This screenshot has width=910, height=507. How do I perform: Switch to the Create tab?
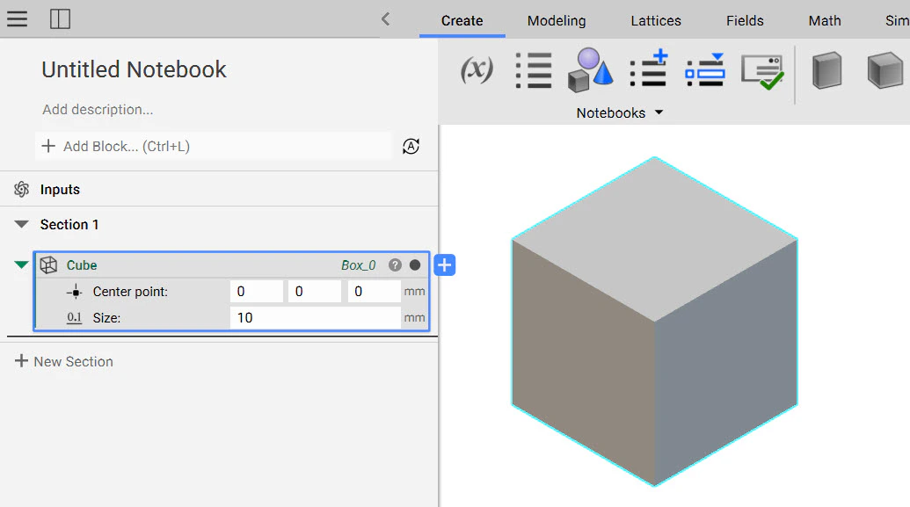(462, 21)
